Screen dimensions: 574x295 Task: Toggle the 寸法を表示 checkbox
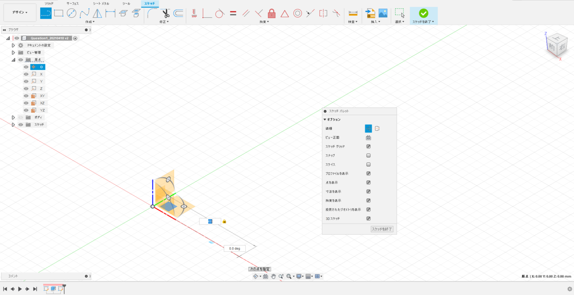[x=368, y=192]
